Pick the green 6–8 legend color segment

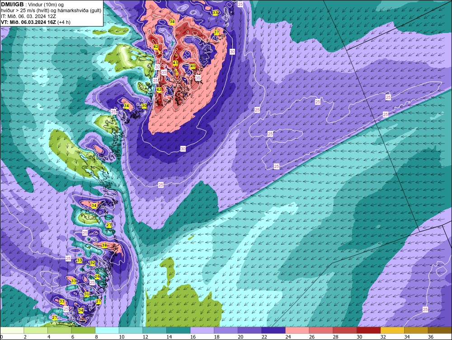[x=83, y=330]
